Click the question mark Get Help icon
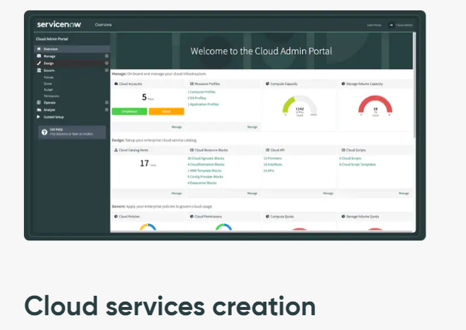 (45, 132)
